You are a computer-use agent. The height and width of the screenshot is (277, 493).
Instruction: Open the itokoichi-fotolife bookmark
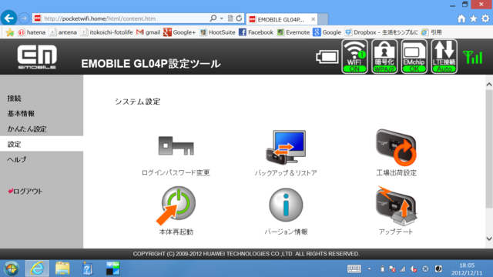pyautogui.click(x=106, y=32)
